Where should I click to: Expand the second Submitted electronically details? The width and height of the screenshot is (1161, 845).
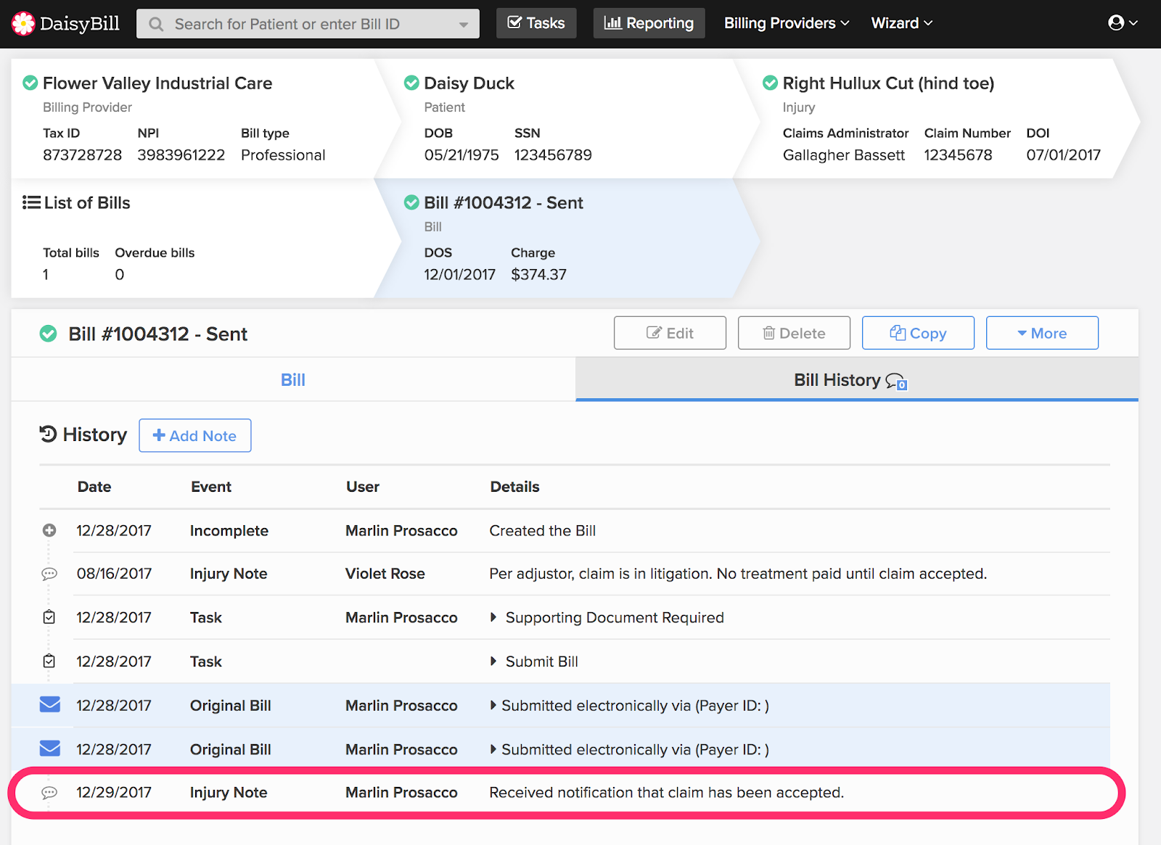[493, 749]
